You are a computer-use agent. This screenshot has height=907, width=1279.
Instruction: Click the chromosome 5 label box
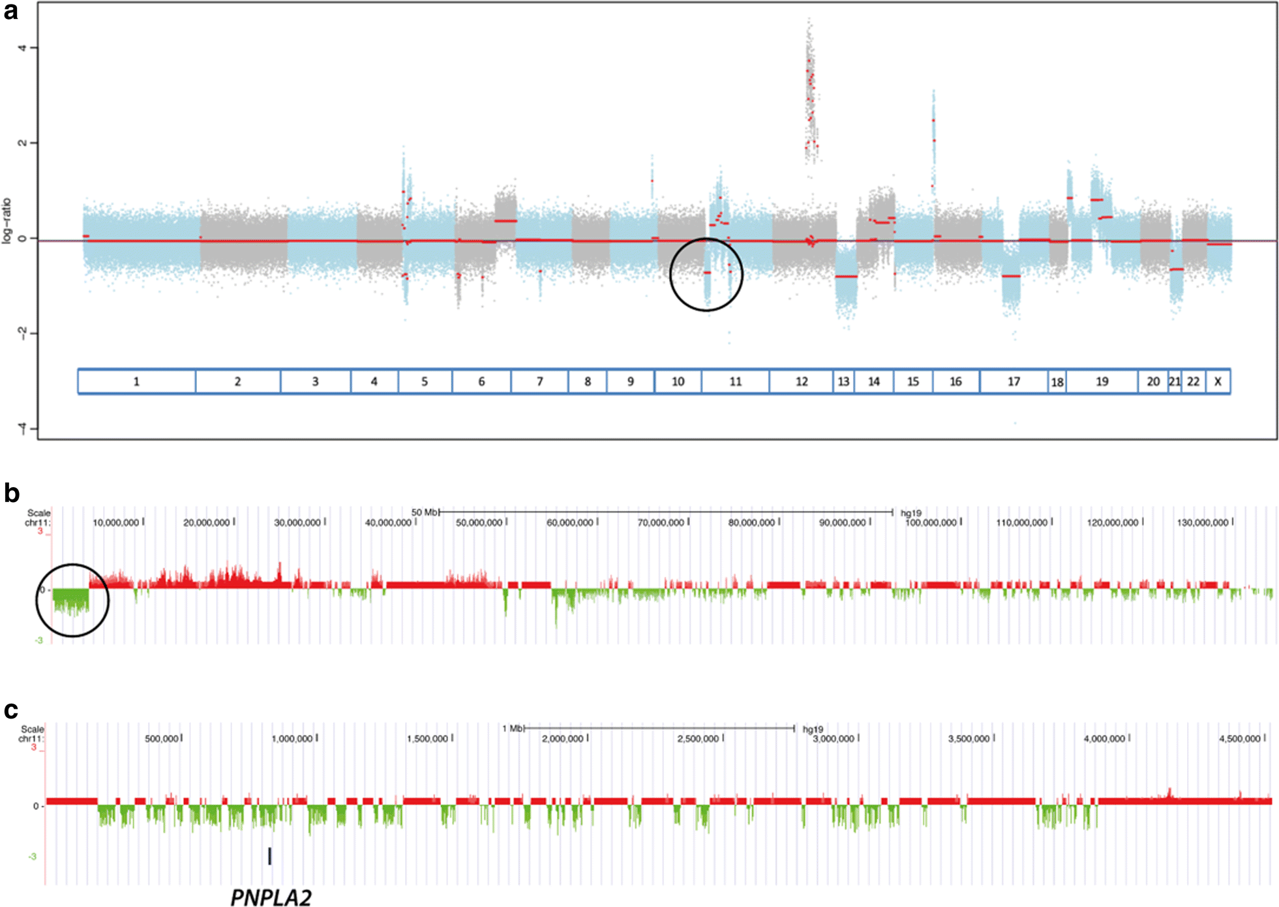[x=425, y=381]
